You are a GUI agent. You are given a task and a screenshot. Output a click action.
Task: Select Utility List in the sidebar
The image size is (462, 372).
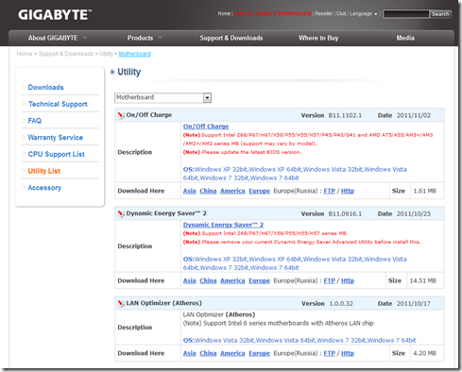coord(44,171)
